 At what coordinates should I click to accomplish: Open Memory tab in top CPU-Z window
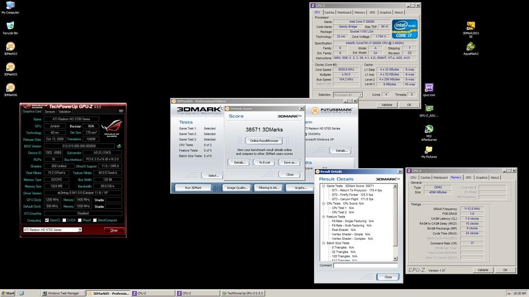(x=360, y=12)
